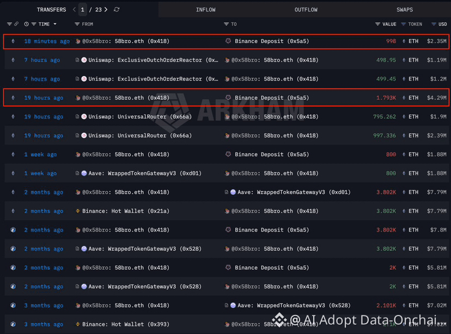Filter by the TO column

point(227,24)
